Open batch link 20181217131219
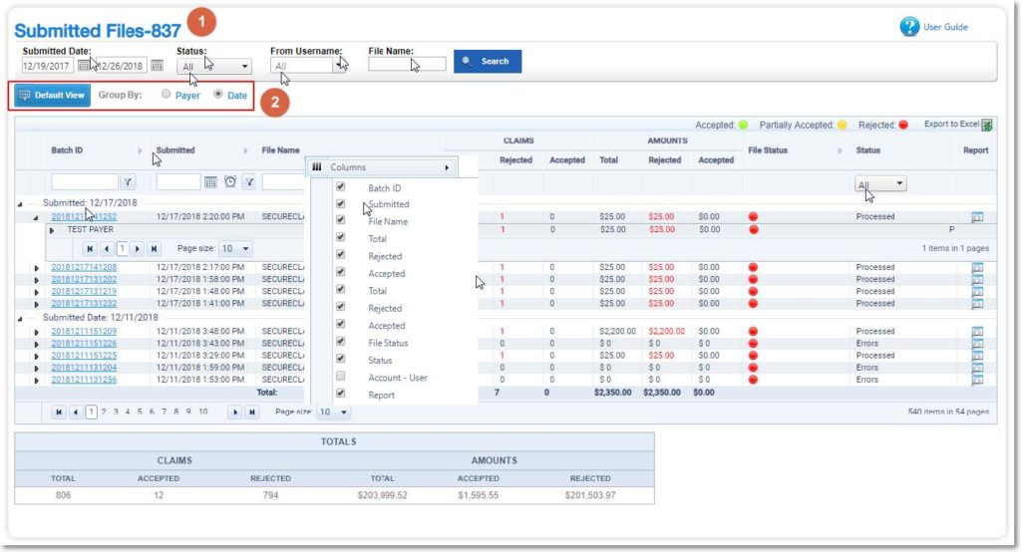Image resolution: width=1021 pixels, height=552 pixels. point(84,292)
